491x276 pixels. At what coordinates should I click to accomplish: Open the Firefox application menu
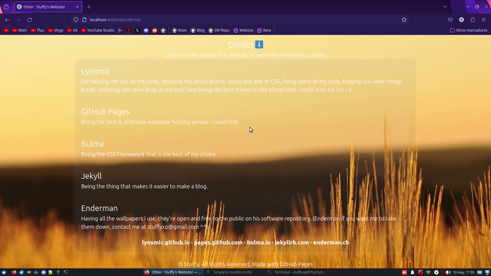[x=484, y=20]
